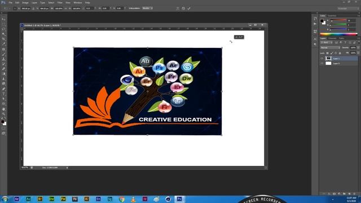The height and width of the screenshot is (203, 361).
Task: Open the collapsed Actions panel icon
Action: (315, 24)
